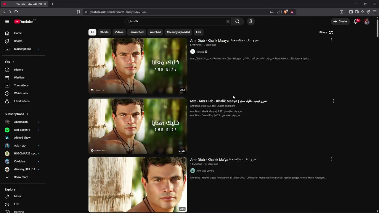Select the Watched filter chip

pos(155,32)
